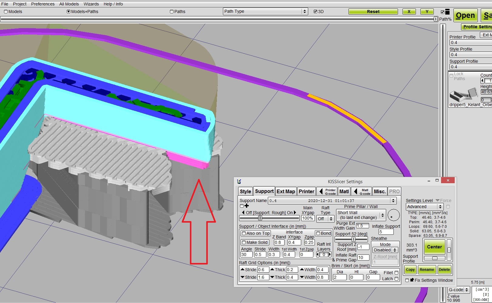
Task: Toggle the Make Solid checkbox
Action: (x=244, y=242)
